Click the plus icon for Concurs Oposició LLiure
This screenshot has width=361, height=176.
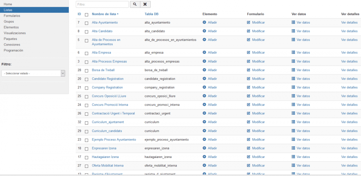[204, 96]
